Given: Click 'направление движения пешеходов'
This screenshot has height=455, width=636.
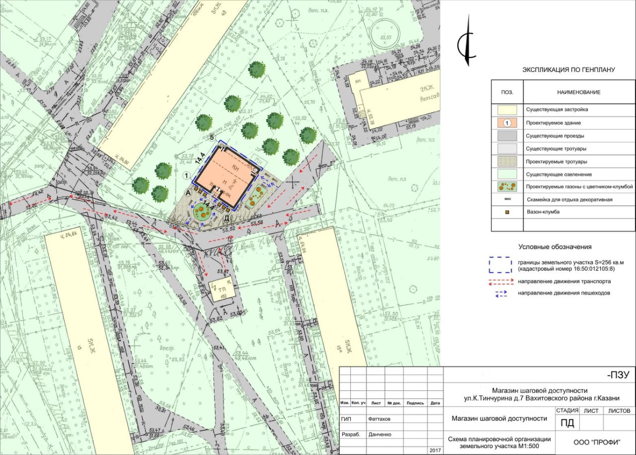Looking at the screenshot, I should [x=564, y=293].
